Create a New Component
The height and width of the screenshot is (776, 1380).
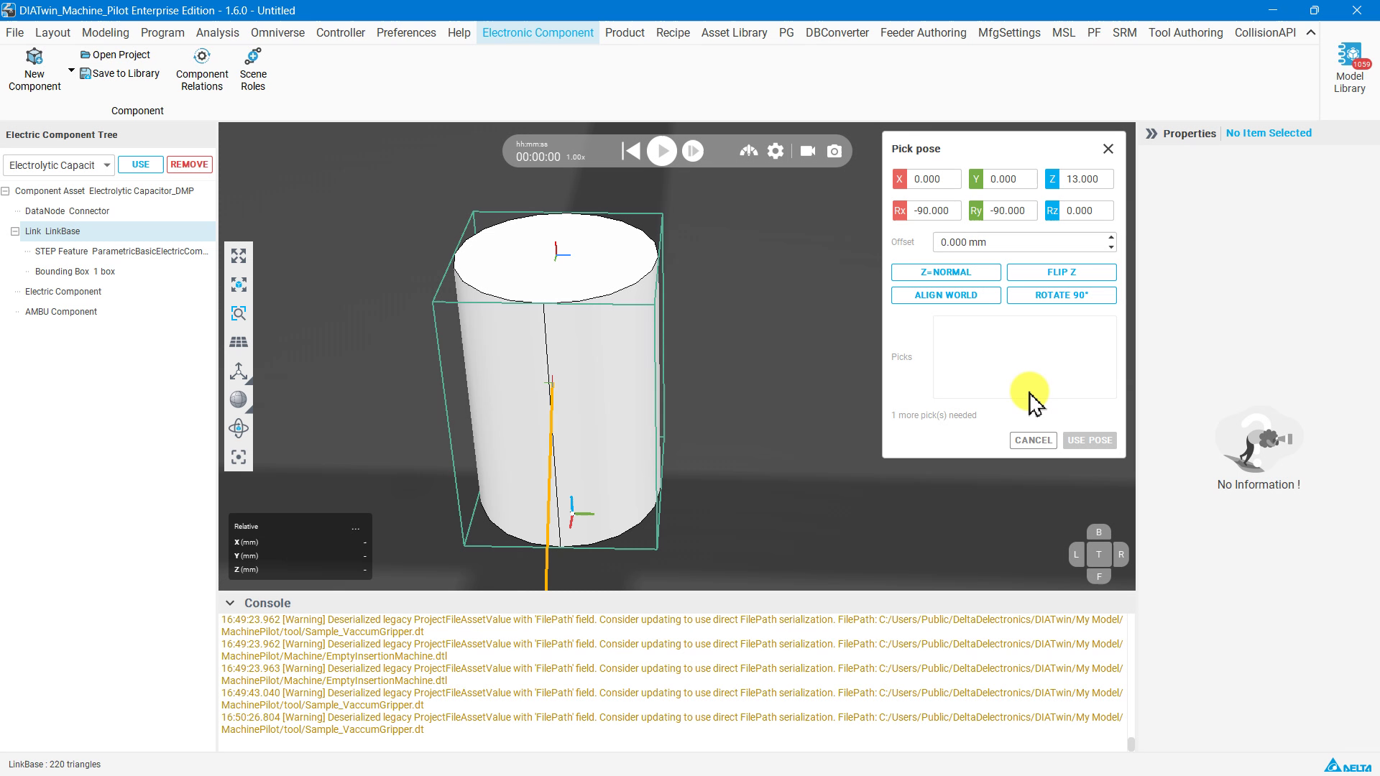[34, 70]
